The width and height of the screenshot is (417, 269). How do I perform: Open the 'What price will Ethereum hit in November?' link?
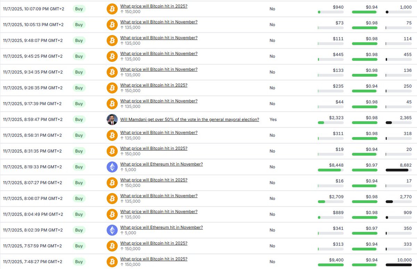pos(161,164)
